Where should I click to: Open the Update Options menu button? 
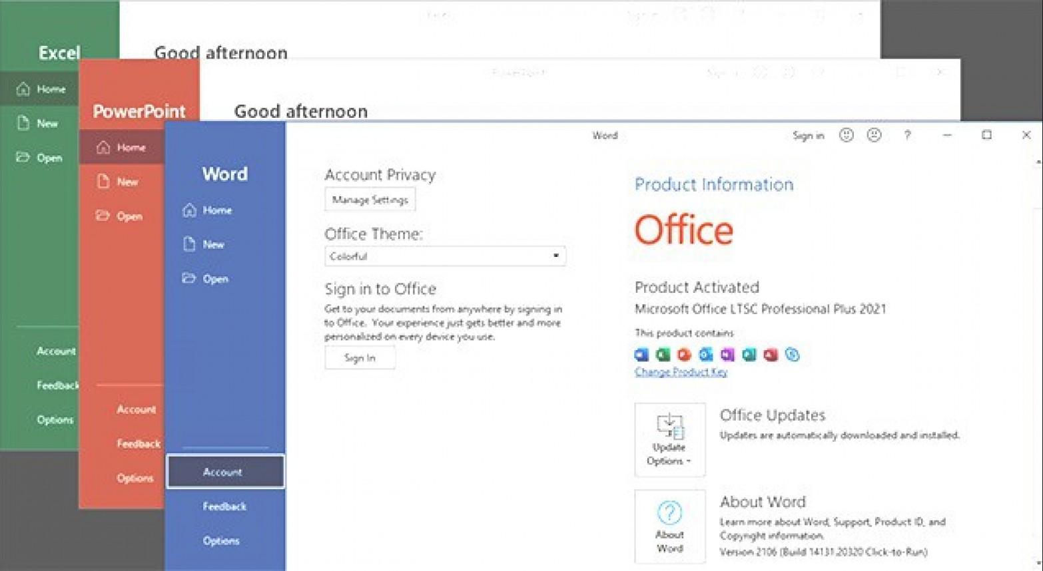(669, 440)
